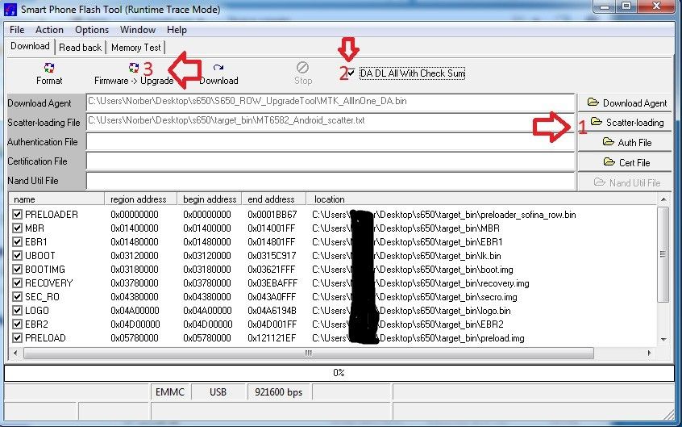The image size is (682, 427).
Task: Uncheck the EBR1 partition checkbox
Action: pyautogui.click(x=18, y=242)
